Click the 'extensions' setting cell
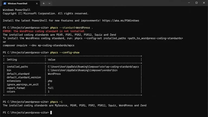 pyautogui.click(x=14, y=81)
